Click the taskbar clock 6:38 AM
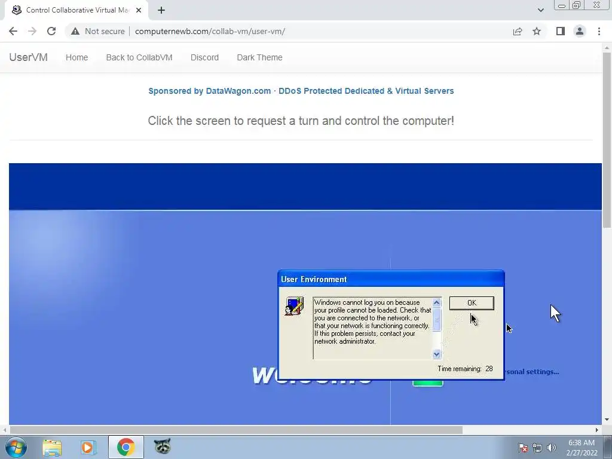The height and width of the screenshot is (459, 612). coord(582,448)
